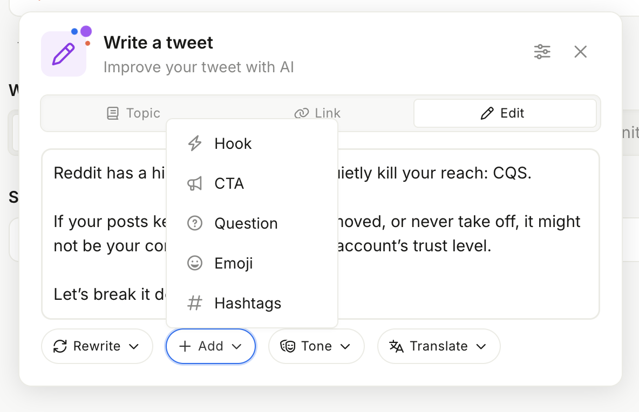The height and width of the screenshot is (412, 639).
Task: Click the circular arrows Rewrite icon
Action: (x=60, y=346)
